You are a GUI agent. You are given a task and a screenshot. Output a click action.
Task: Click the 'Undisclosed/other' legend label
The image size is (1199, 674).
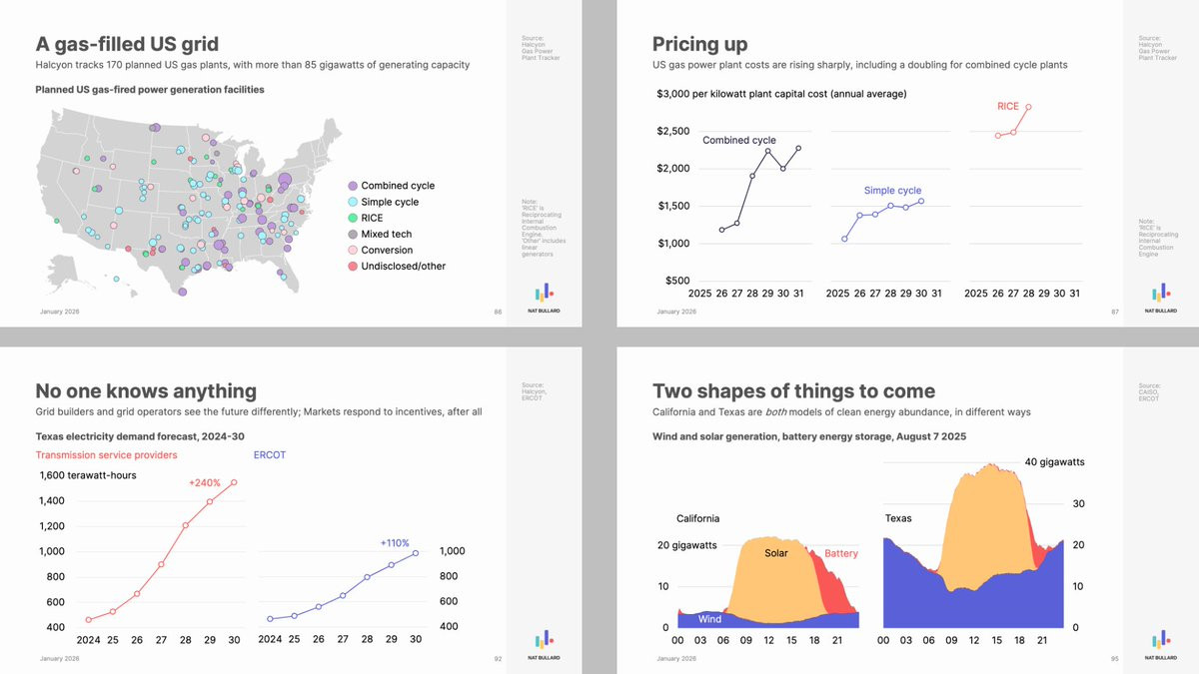coord(404,266)
